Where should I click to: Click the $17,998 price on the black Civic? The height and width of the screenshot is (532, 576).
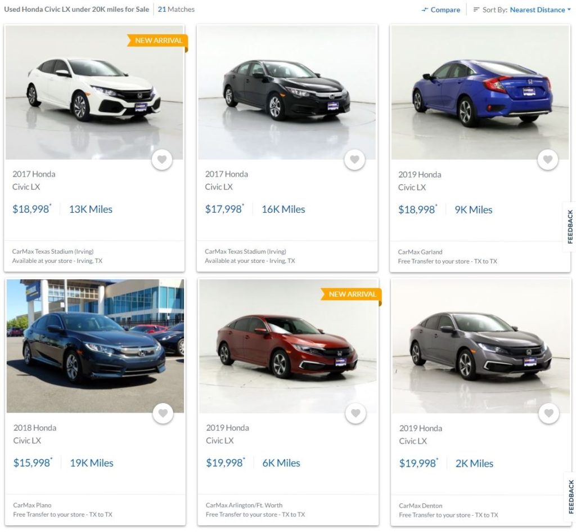point(223,209)
